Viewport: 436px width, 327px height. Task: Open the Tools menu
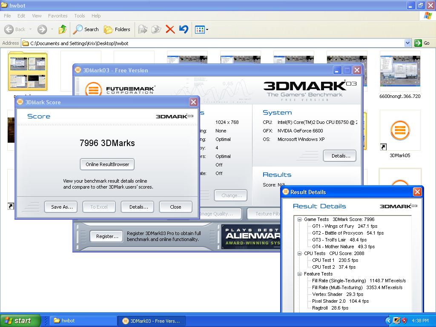[x=80, y=16]
